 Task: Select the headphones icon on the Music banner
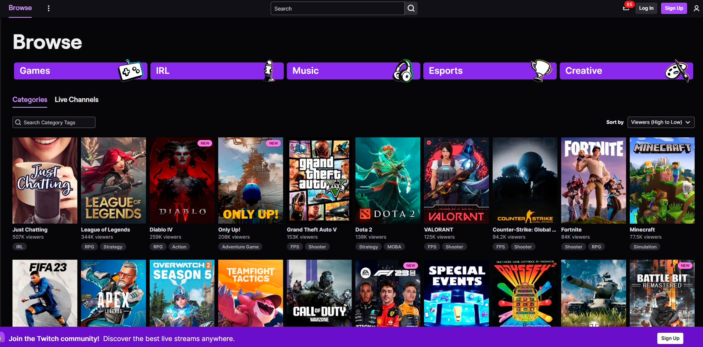click(403, 71)
